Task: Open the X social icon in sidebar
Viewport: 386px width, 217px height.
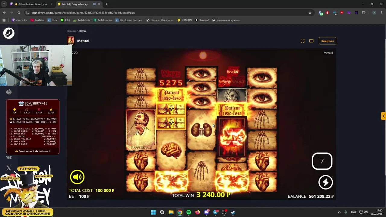Action: pyautogui.click(x=9, y=168)
